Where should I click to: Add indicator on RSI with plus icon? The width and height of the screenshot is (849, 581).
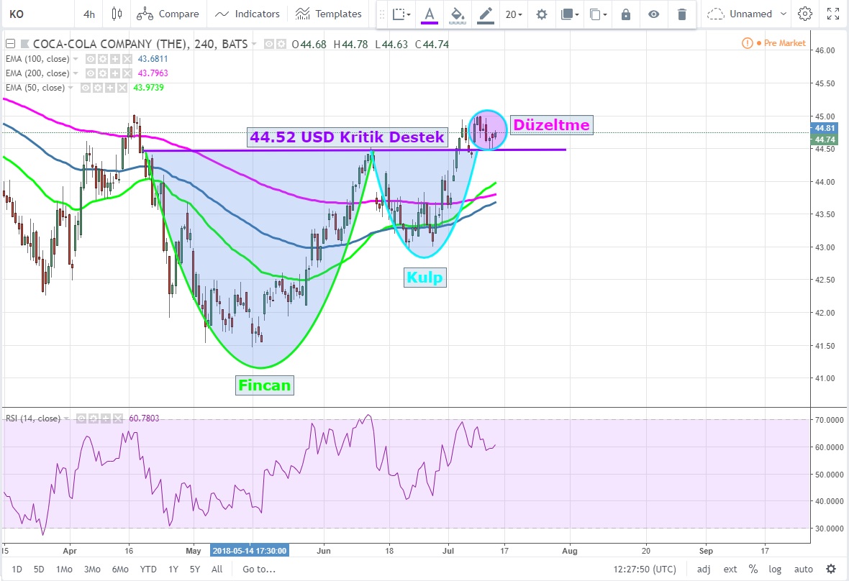click(x=105, y=418)
